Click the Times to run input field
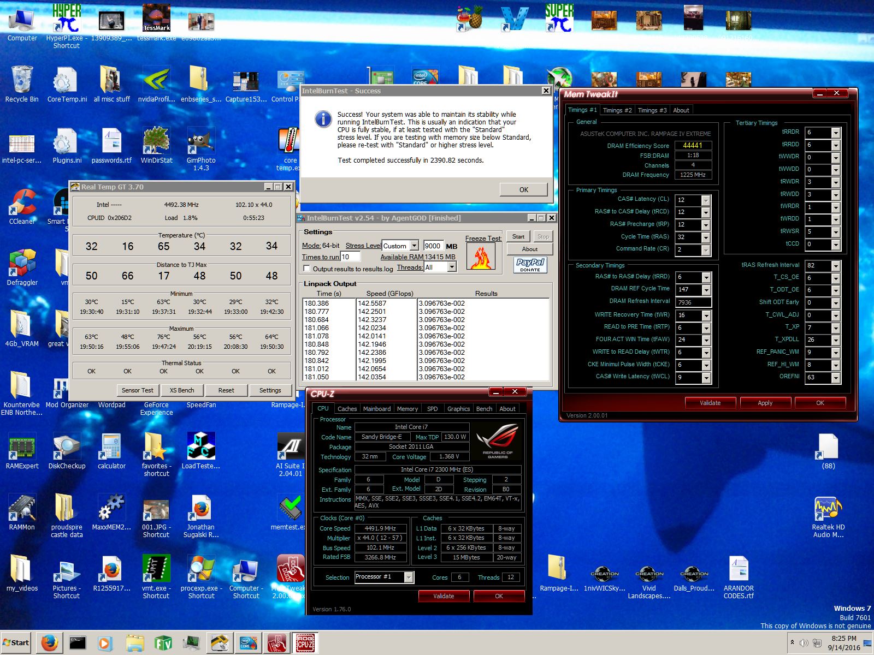The height and width of the screenshot is (655, 874). tap(350, 257)
